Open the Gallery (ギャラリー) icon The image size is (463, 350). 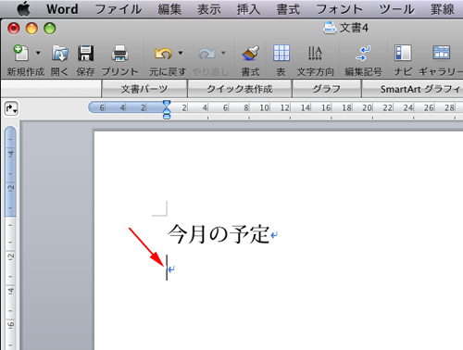pyautogui.click(x=442, y=53)
